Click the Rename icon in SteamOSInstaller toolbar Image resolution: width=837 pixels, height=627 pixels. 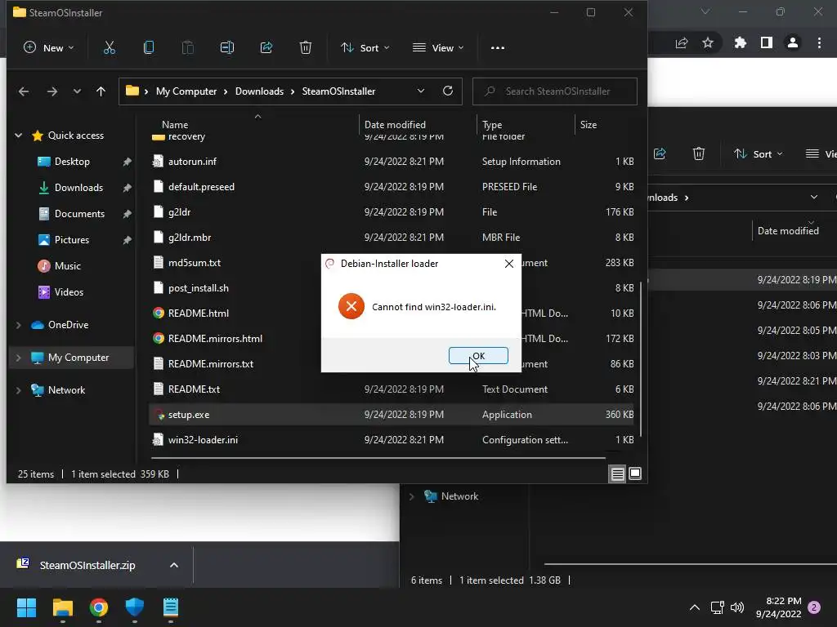coord(227,48)
